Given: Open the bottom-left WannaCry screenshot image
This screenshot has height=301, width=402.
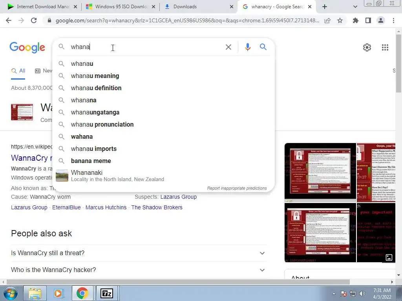Looking at the screenshot, I should click(320, 233).
